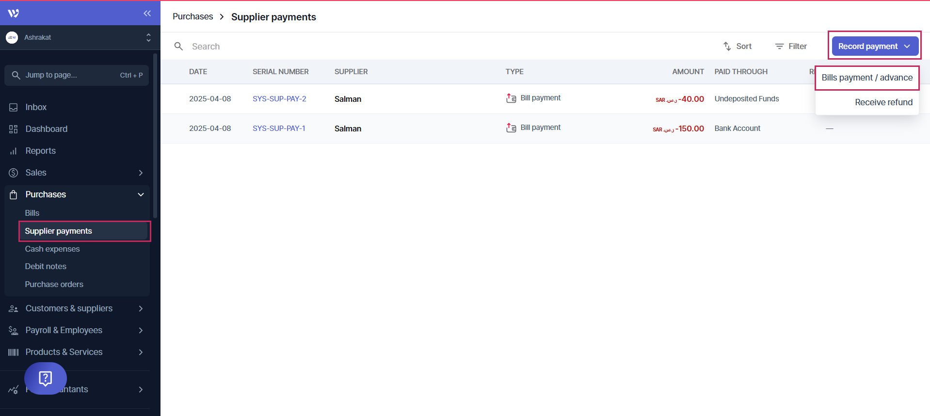Click the Record payment dropdown button

pyautogui.click(x=875, y=46)
